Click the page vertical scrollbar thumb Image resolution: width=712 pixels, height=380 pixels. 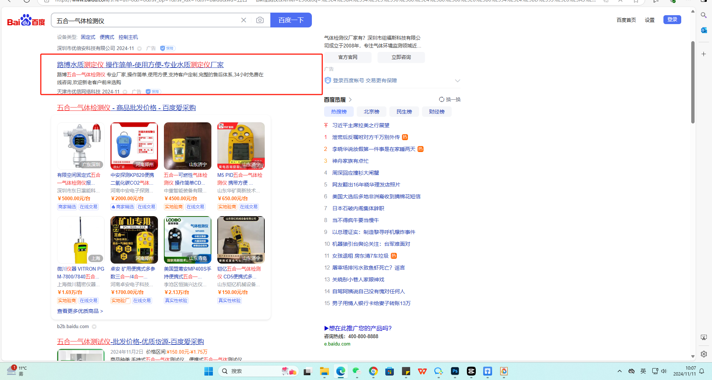(x=693, y=82)
